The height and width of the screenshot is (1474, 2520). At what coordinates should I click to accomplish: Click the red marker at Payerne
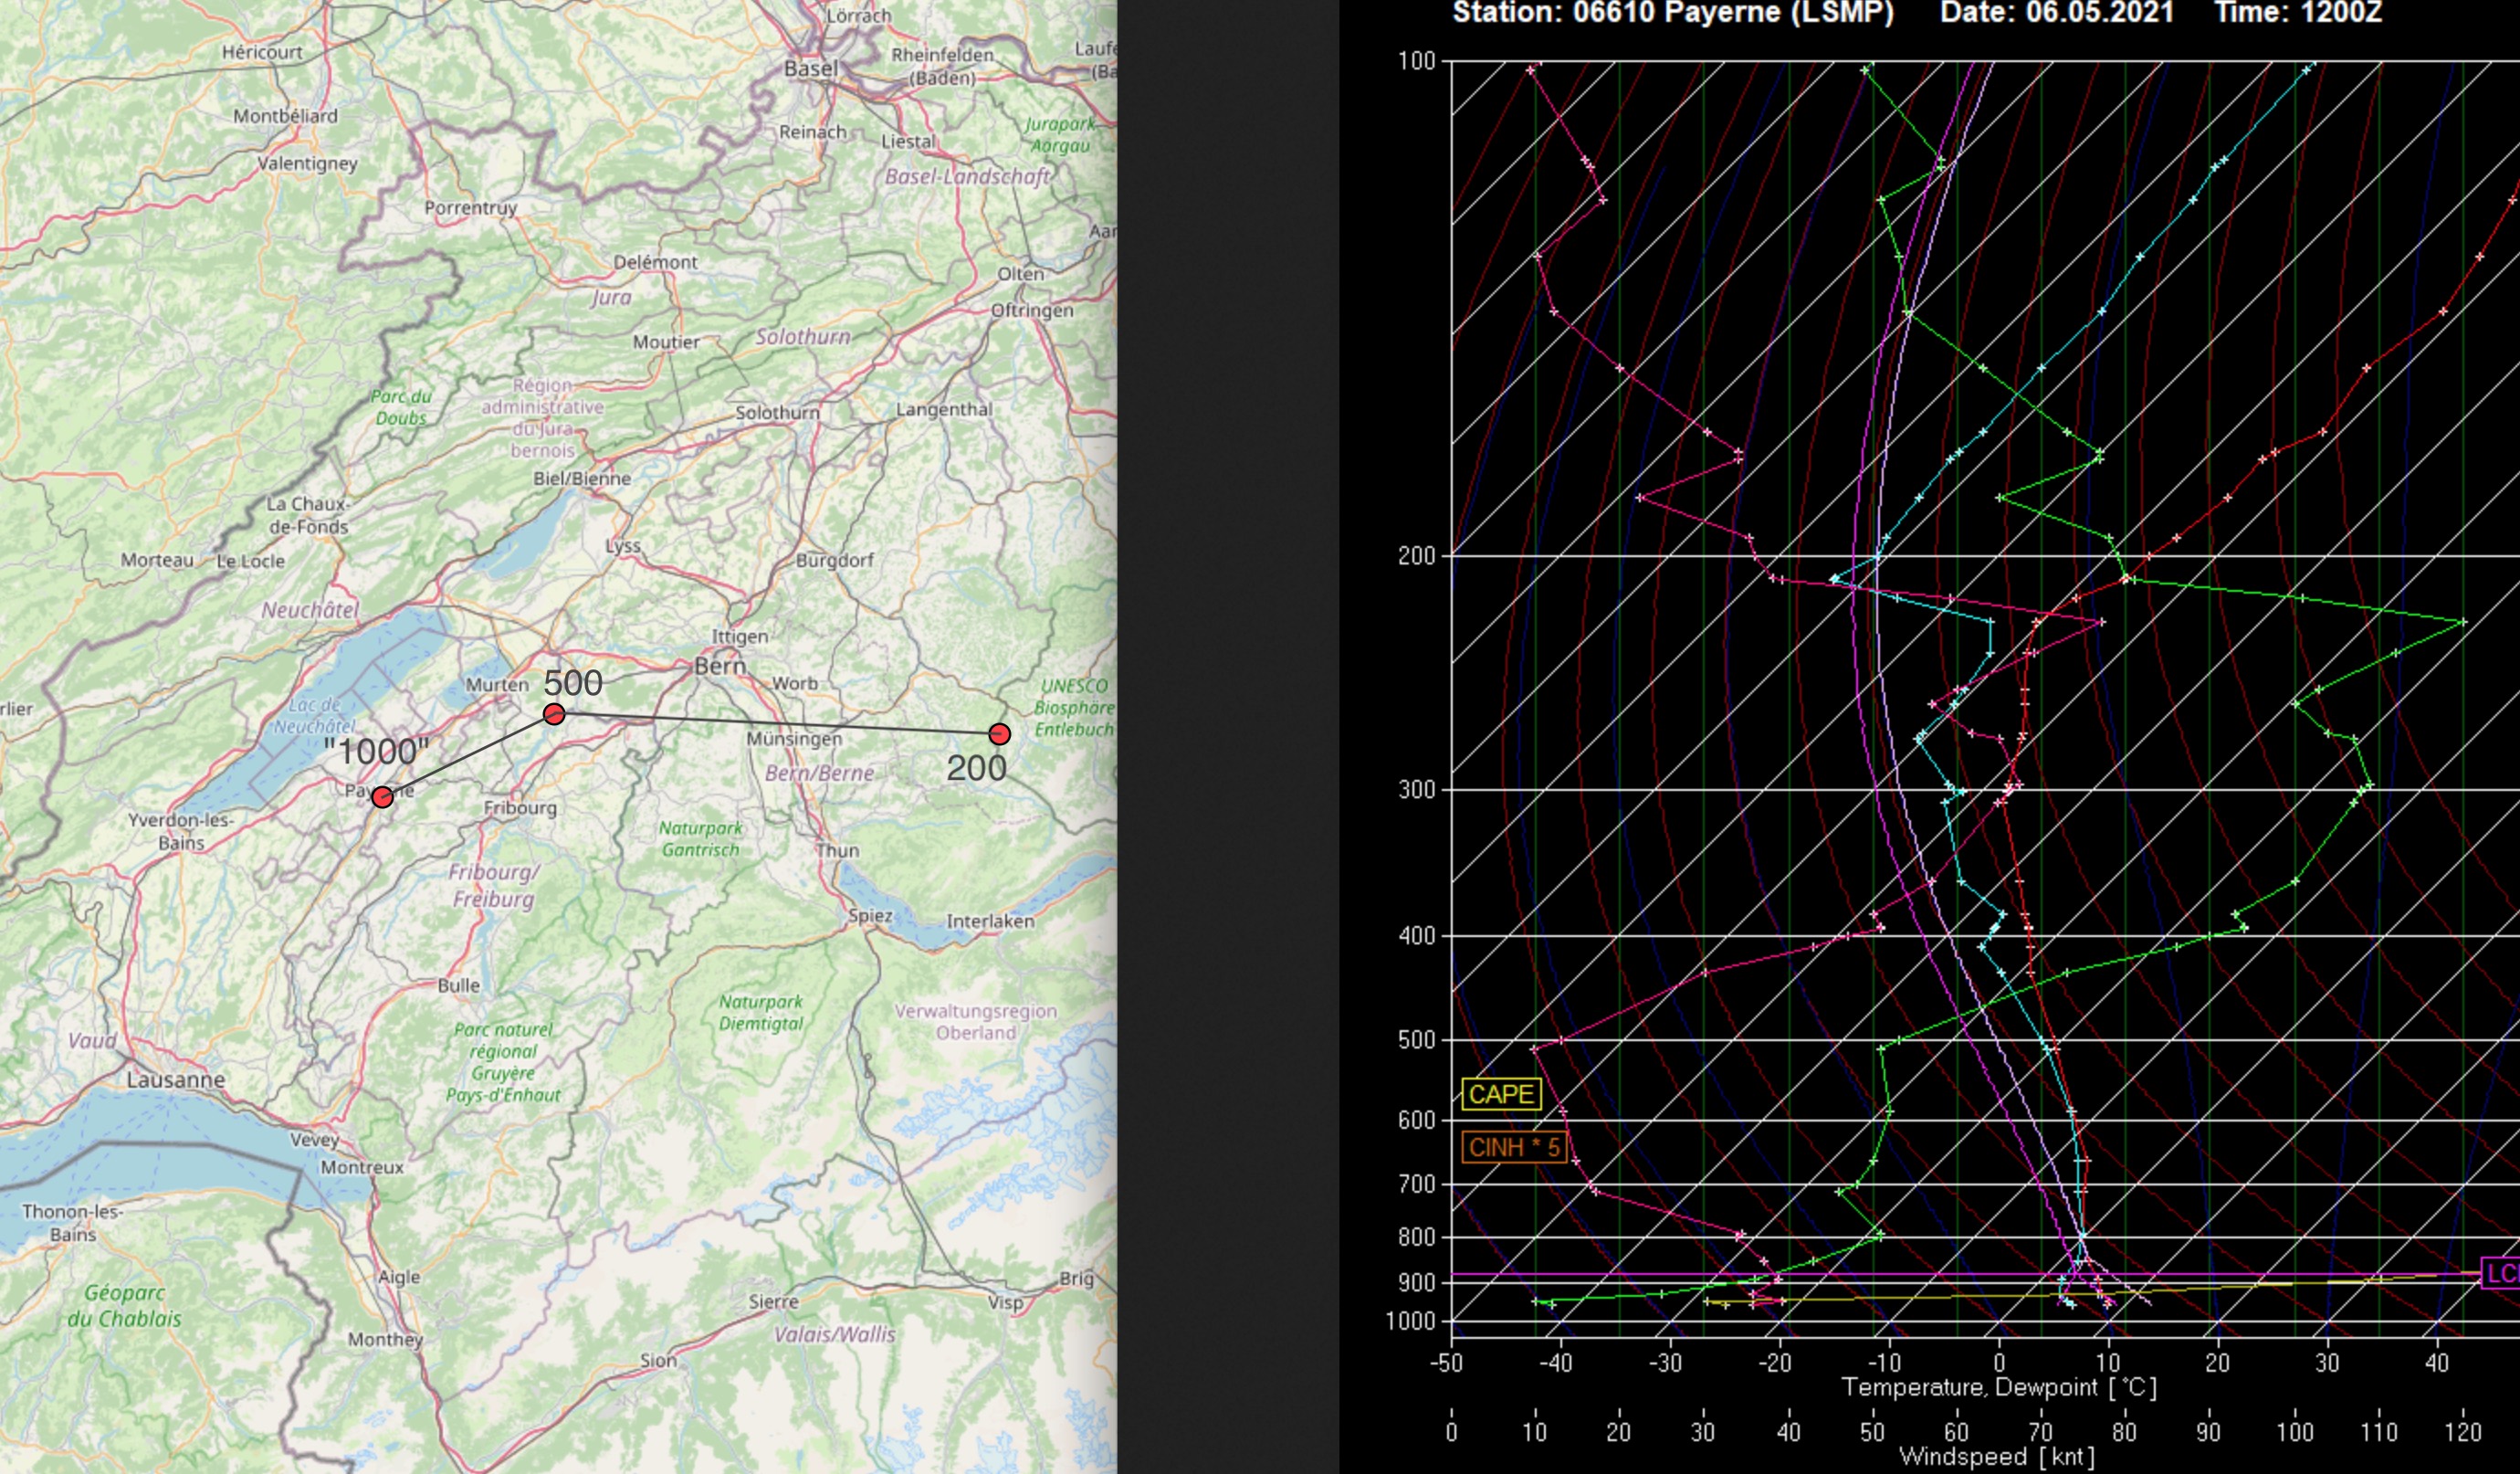(x=382, y=797)
